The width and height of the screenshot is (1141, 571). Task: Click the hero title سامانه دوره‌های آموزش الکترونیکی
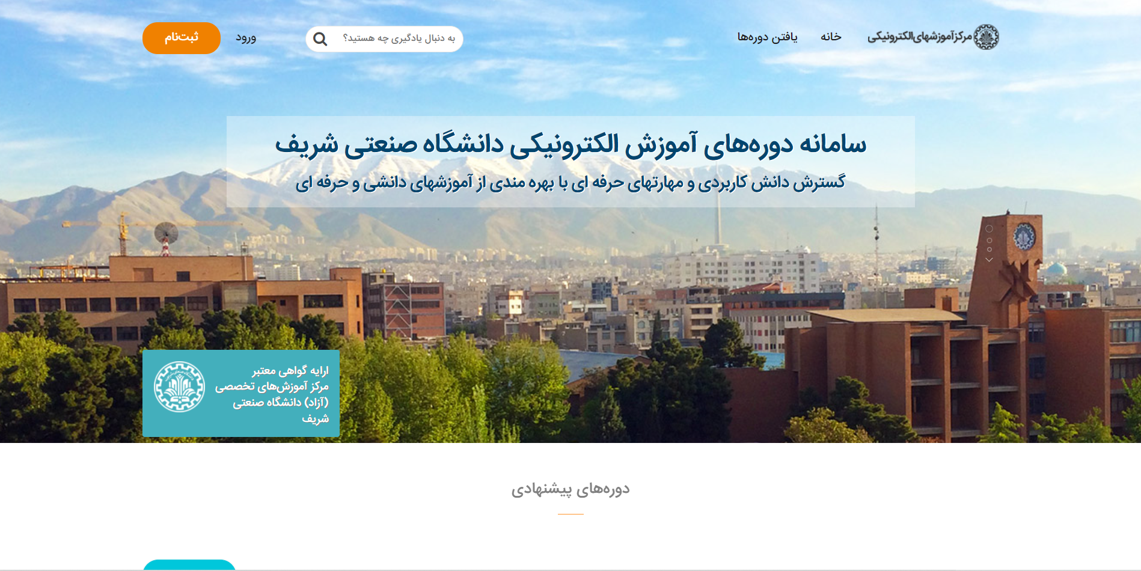(x=570, y=144)
